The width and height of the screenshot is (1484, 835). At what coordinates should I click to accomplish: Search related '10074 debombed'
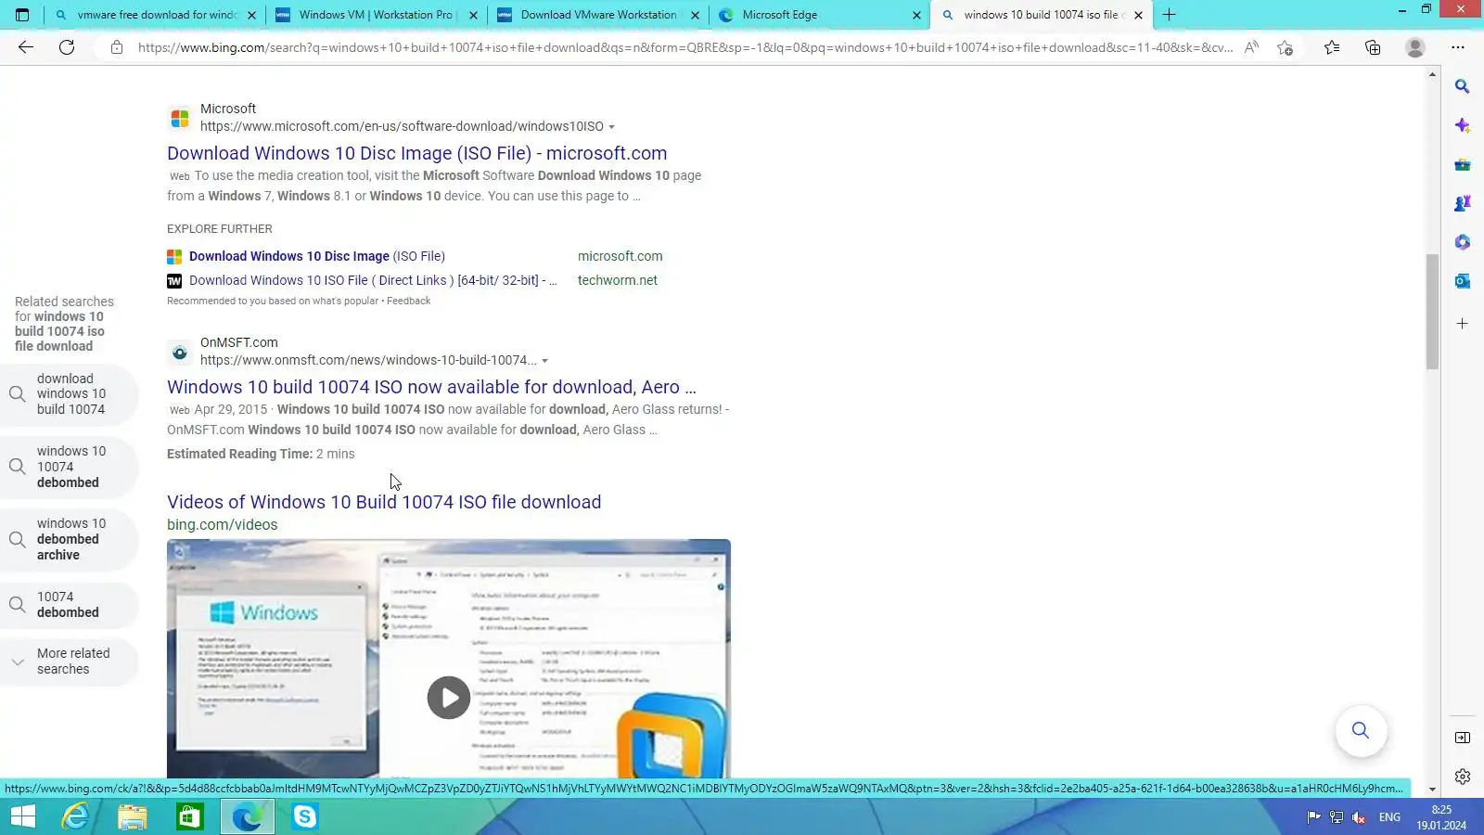tap(70, 605)
